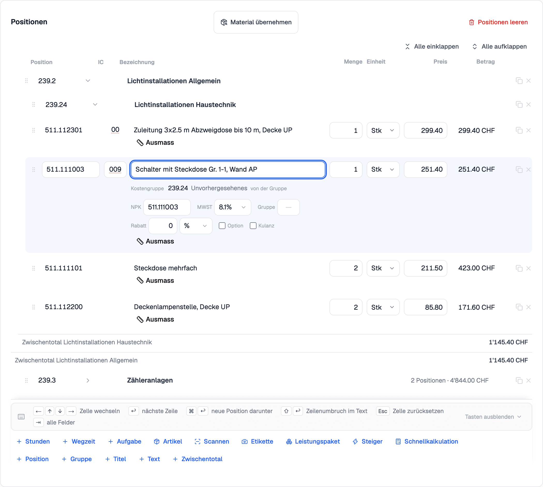Insert a Leistungspaket
This screenshot has height=487, width=543.
[x=313, y=442]
